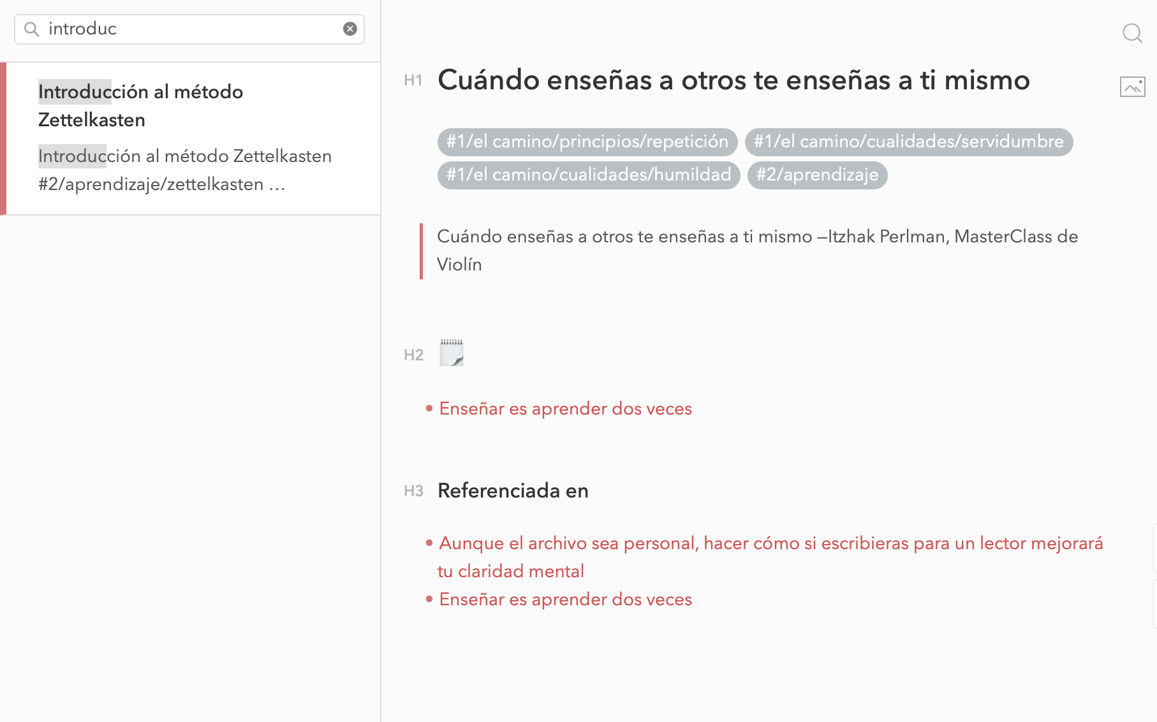The height and width of the screenshot is (722, 1157).
Task: Click the notepad emoji heading
Action: pyautogui.click(x=452, y=353)
